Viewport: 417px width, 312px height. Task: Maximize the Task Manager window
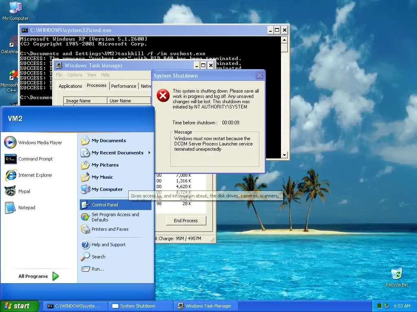tap(203, 65)
